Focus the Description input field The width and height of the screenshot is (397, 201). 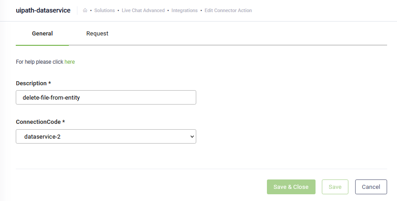click(x=106, y=97)
